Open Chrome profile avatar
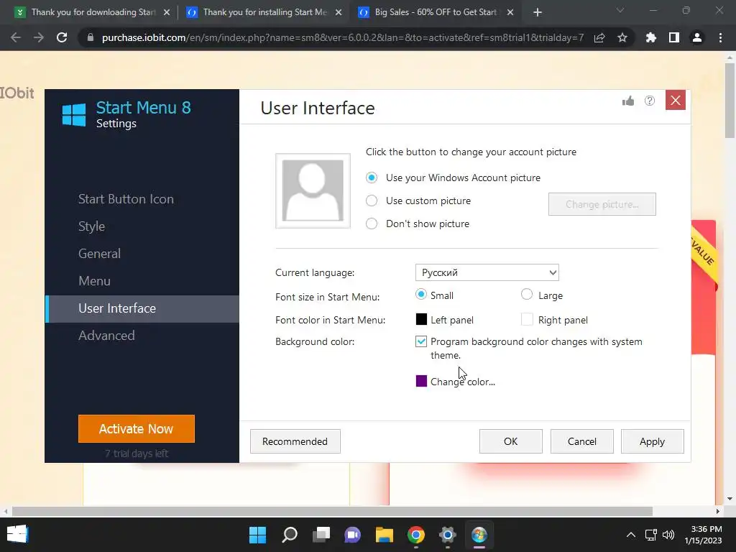 [x=697, y=37]
